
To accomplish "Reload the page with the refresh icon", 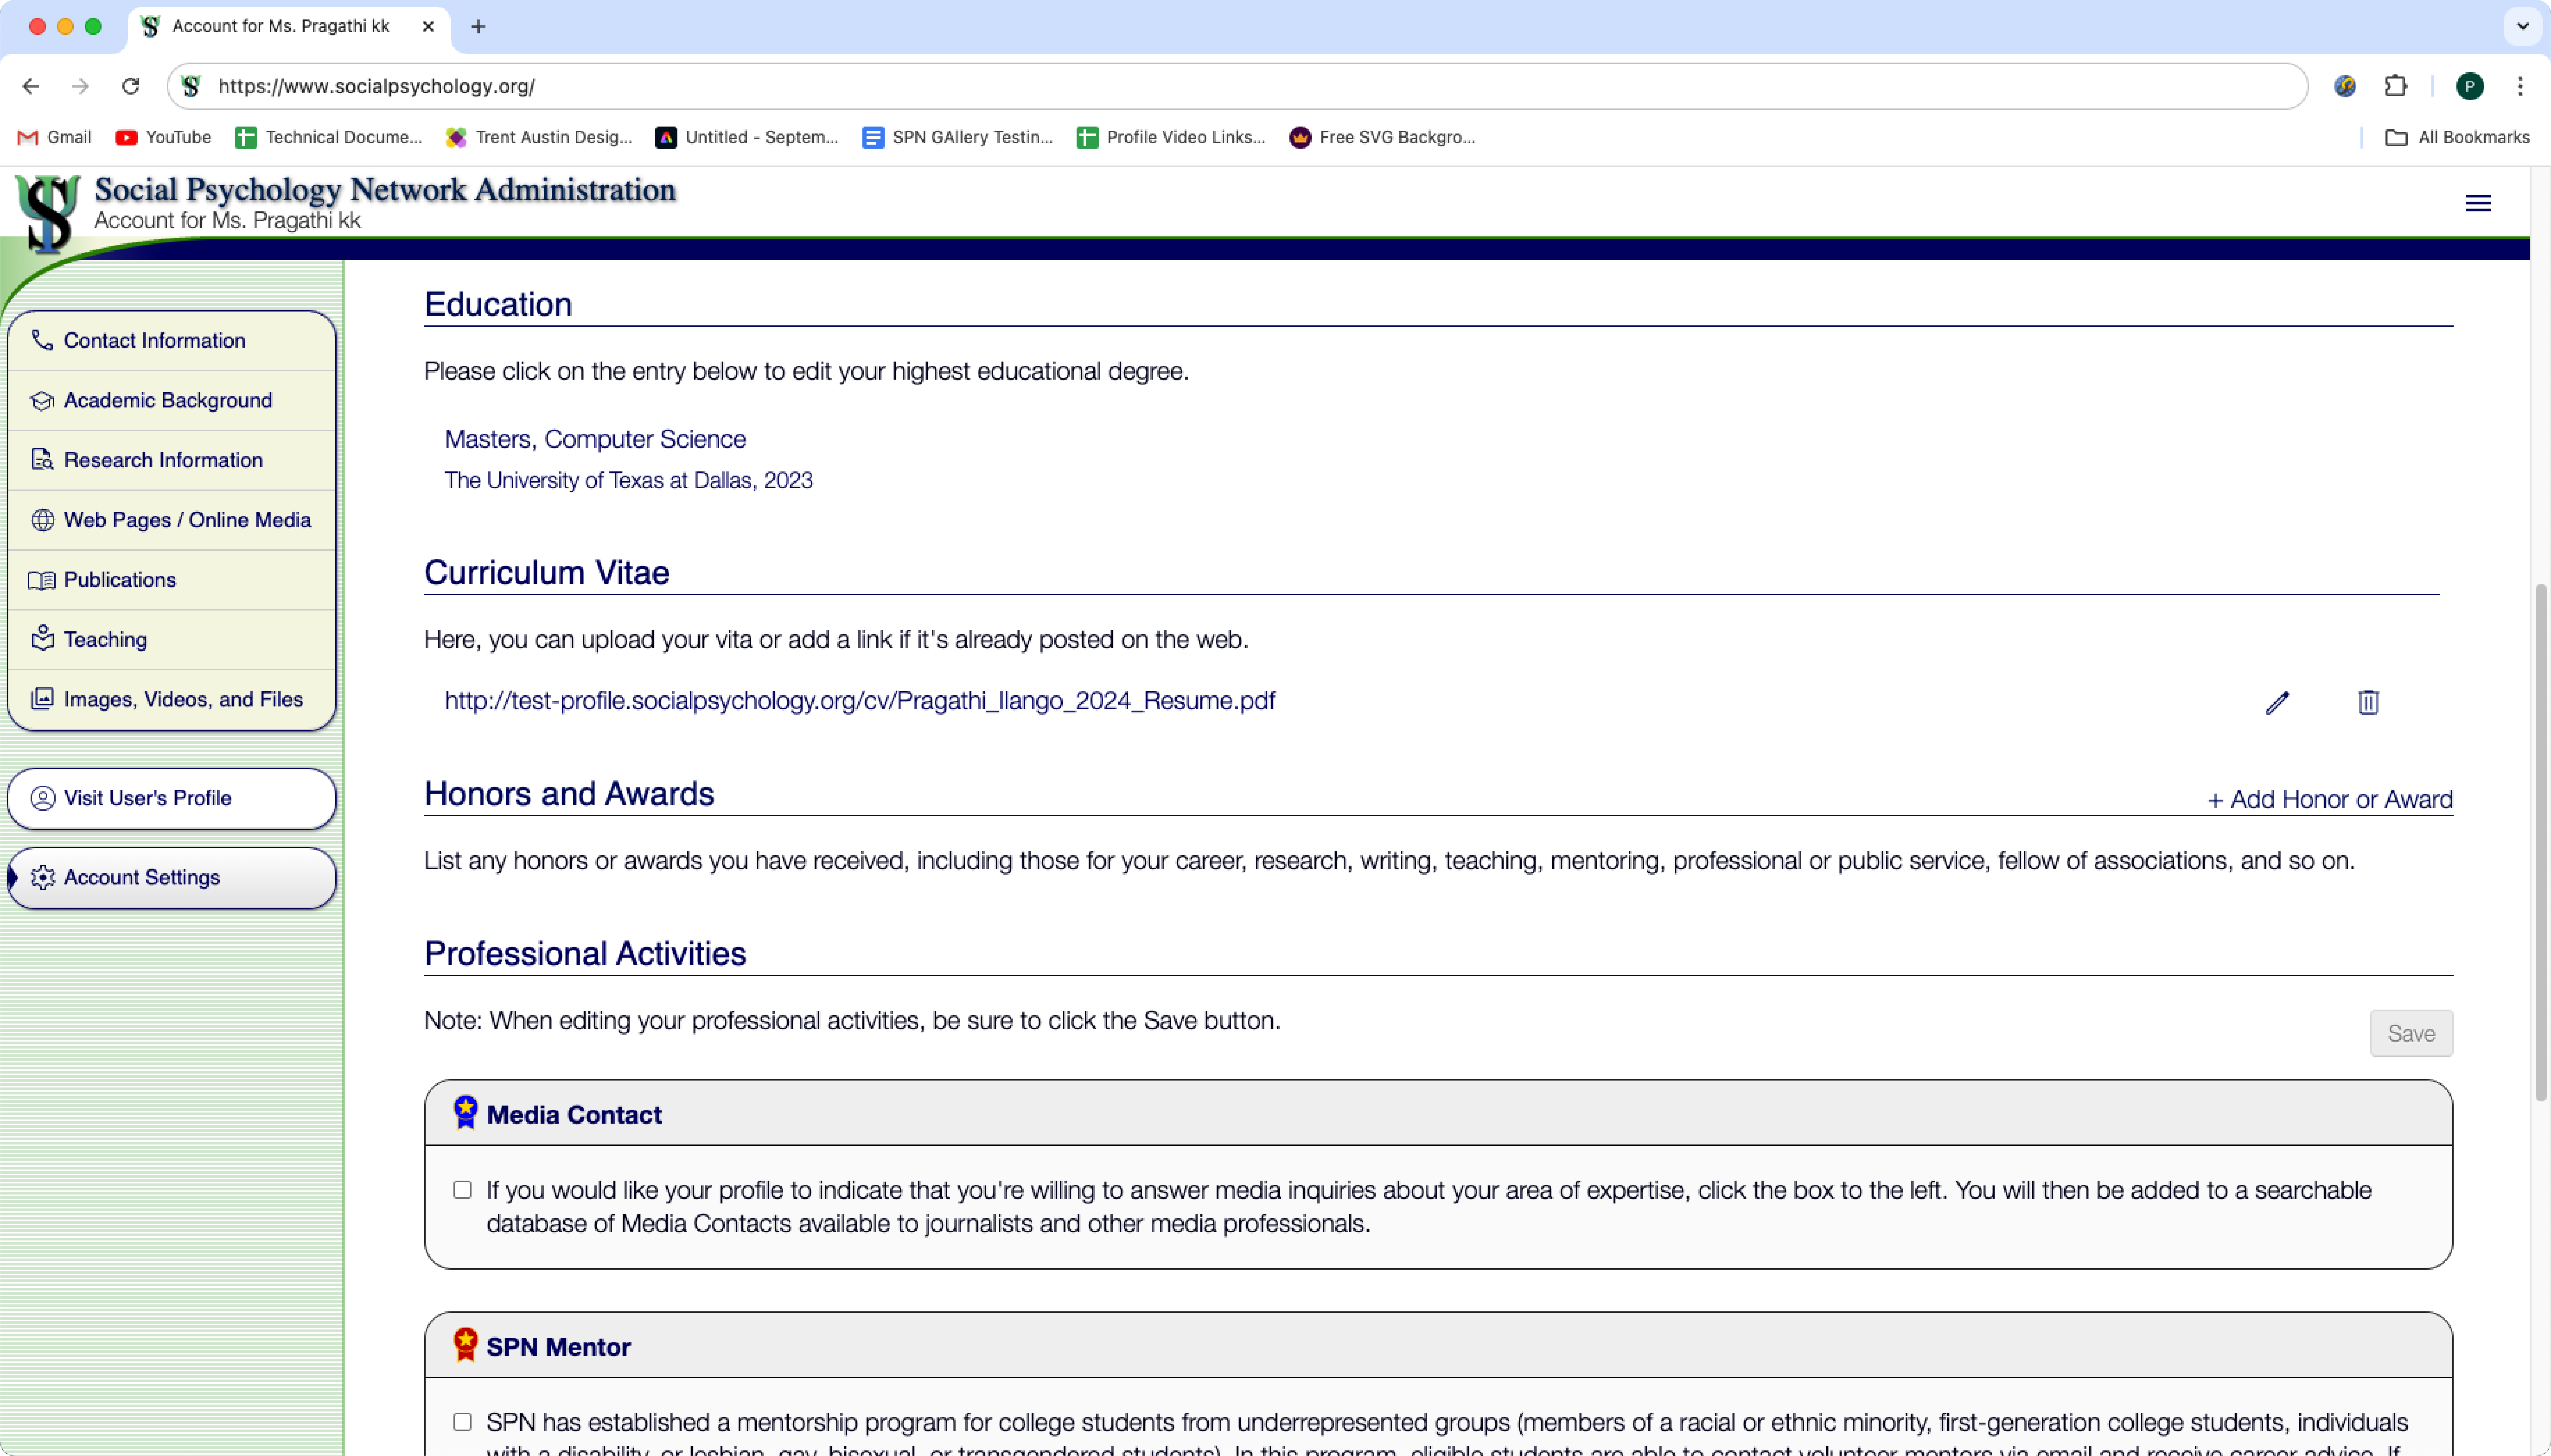I will [x=131, y=86].
